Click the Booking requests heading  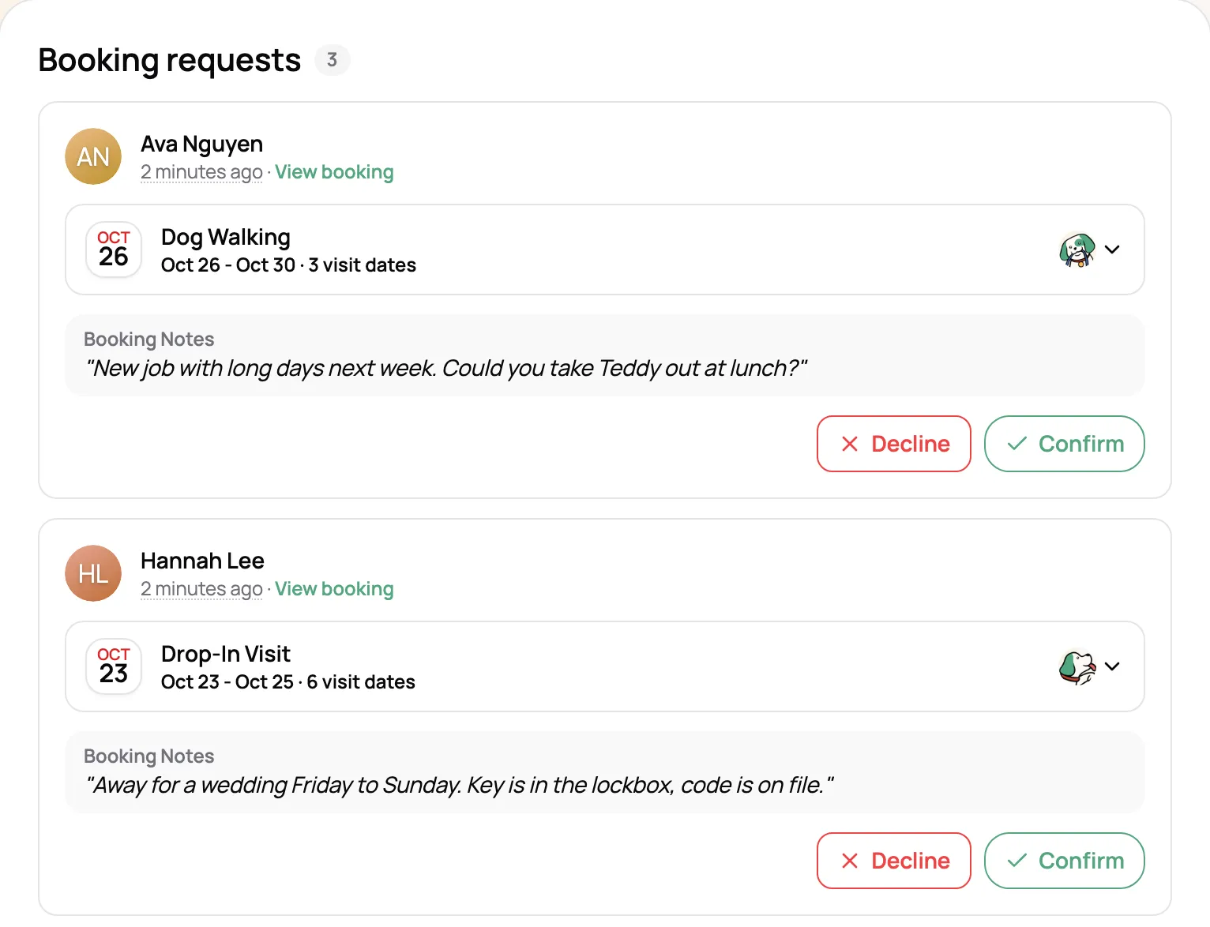170,60
